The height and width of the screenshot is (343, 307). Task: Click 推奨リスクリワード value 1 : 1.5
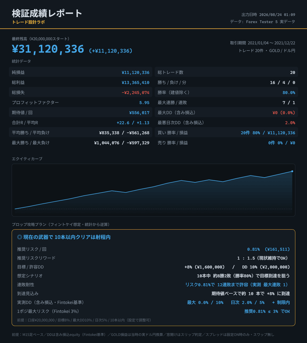[x=263, y=258]
